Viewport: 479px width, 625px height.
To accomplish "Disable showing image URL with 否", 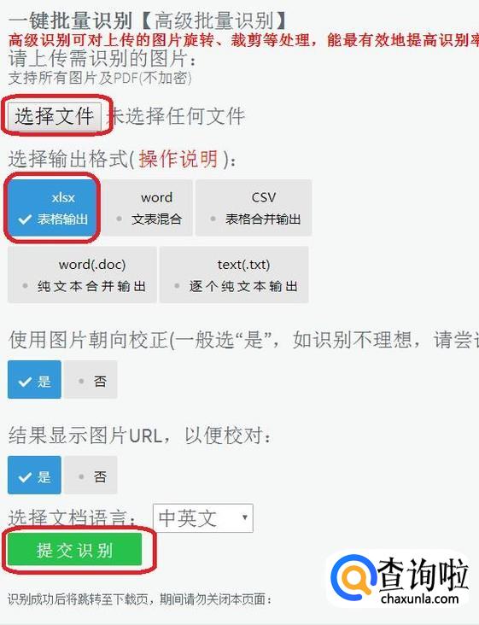I will (91, 475).
